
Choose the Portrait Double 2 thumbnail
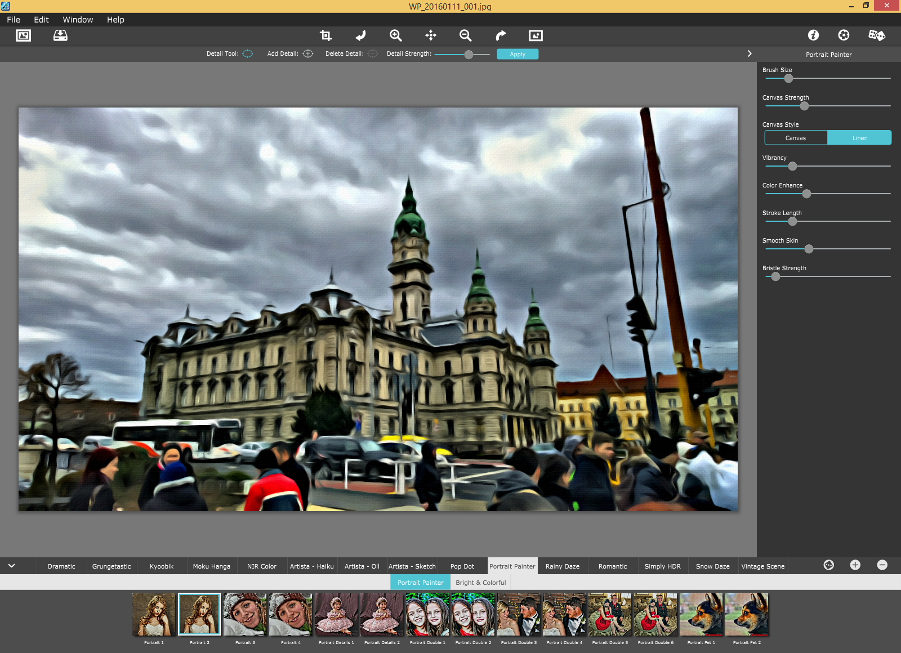(x=473, y=614)
